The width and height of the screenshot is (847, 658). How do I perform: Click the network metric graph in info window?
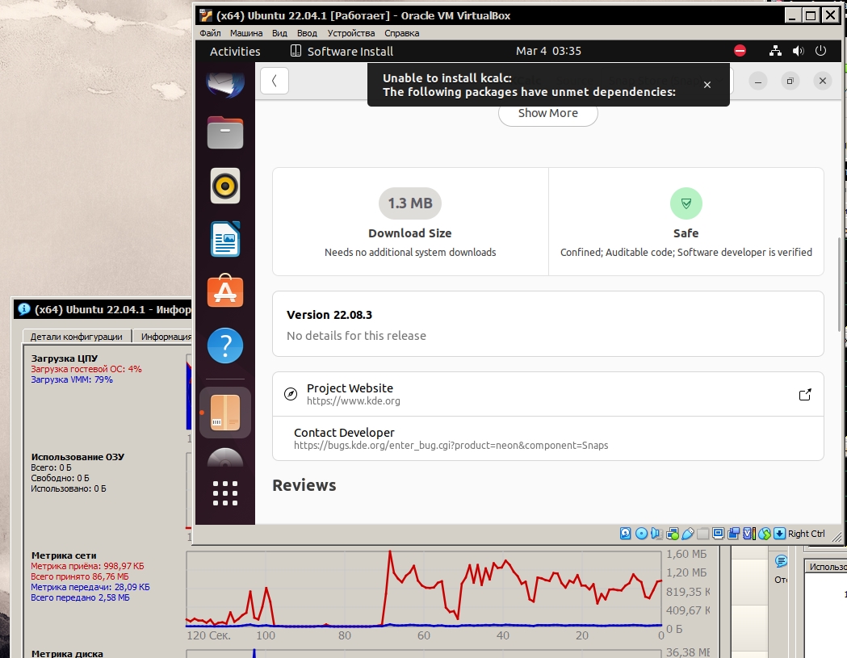coord(424,589)
